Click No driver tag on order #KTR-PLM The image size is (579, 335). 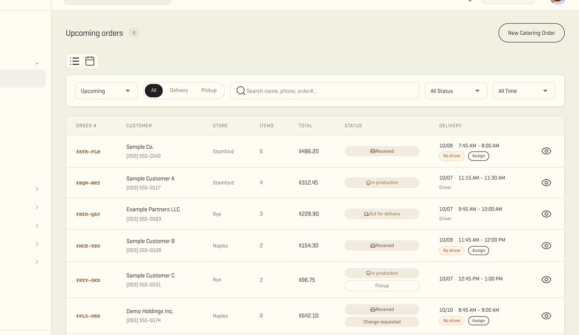point(452,156)
